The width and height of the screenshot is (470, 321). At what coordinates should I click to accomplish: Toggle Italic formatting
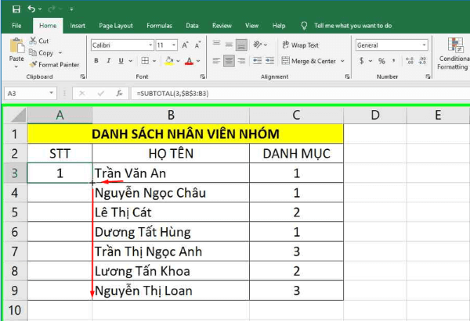click(109, 61)
